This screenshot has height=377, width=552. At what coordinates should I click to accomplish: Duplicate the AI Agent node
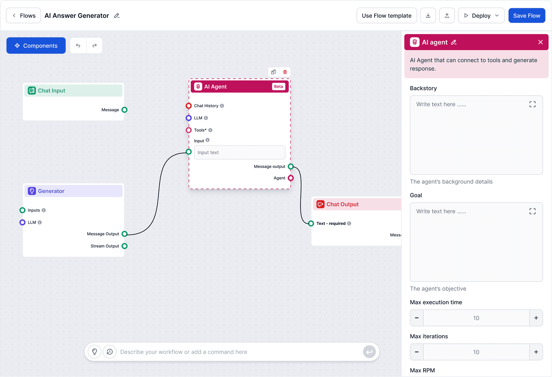(273, 72)
